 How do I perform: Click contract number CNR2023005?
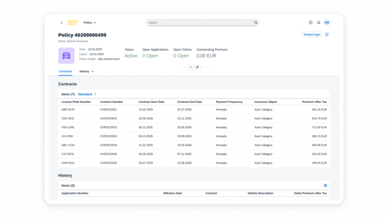coord(109,154)
